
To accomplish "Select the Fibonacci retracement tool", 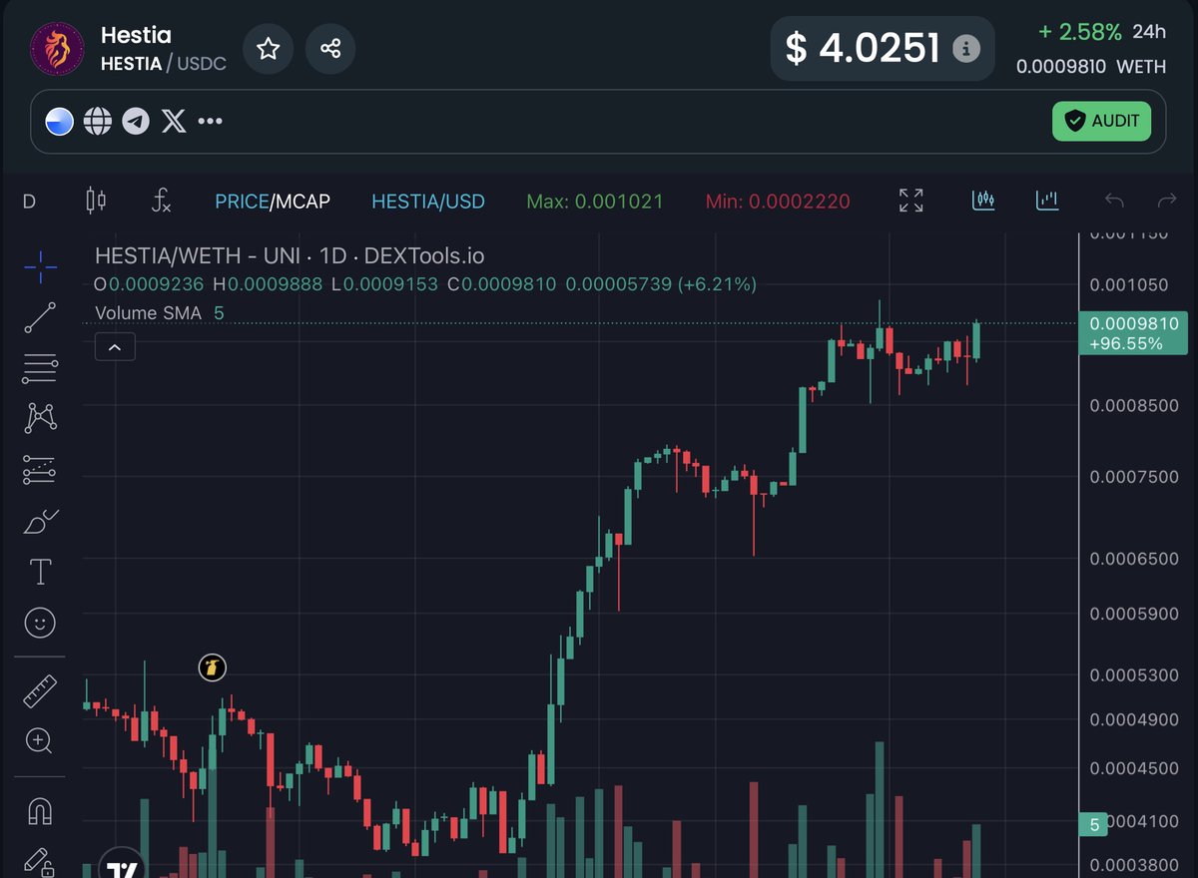I will point(40,368).
